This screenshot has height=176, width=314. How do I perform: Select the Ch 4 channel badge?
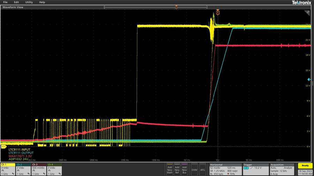(54, 169)
